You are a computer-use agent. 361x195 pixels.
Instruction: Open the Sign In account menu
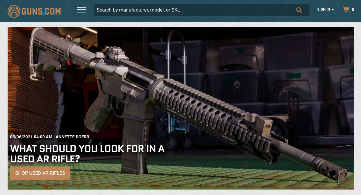[x=323, y=10]
